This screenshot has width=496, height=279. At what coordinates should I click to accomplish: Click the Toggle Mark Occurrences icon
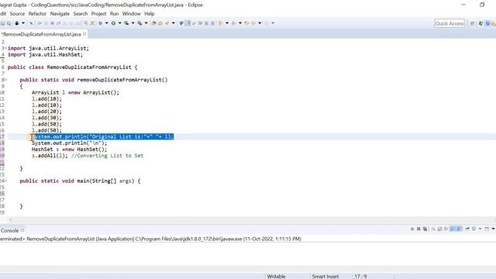pos(188,23)
